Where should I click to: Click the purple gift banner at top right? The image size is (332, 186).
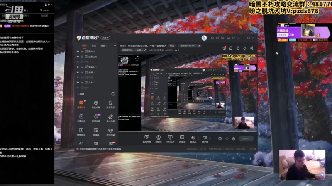tap(303, 33)
